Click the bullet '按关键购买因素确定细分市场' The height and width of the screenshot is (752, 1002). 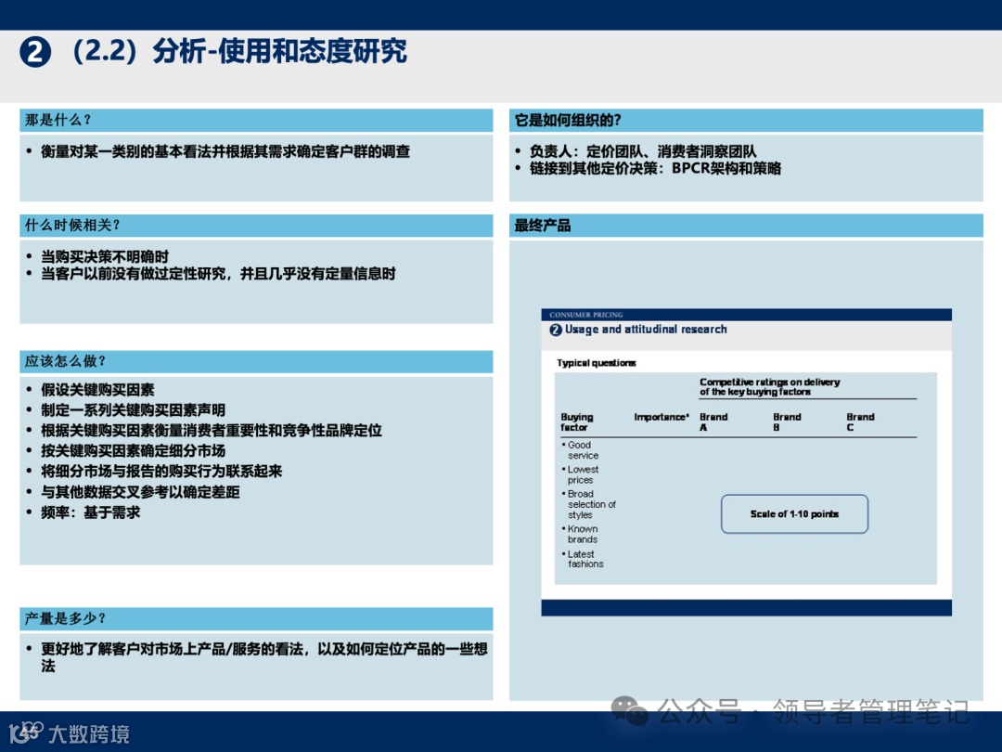point(133,451)
